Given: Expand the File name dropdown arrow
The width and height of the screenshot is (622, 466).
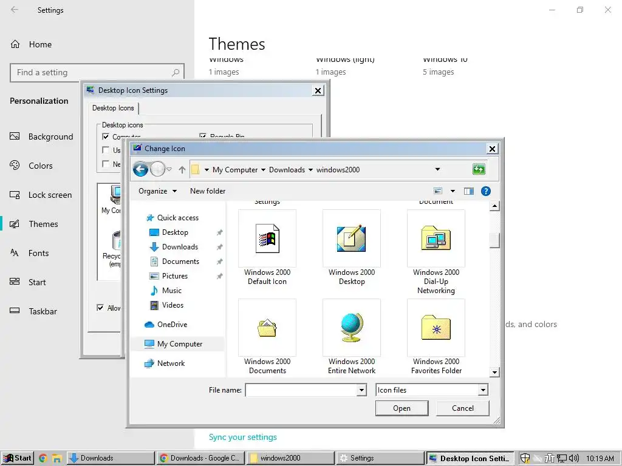Looking at the screenshot, I should coord(361,390).
